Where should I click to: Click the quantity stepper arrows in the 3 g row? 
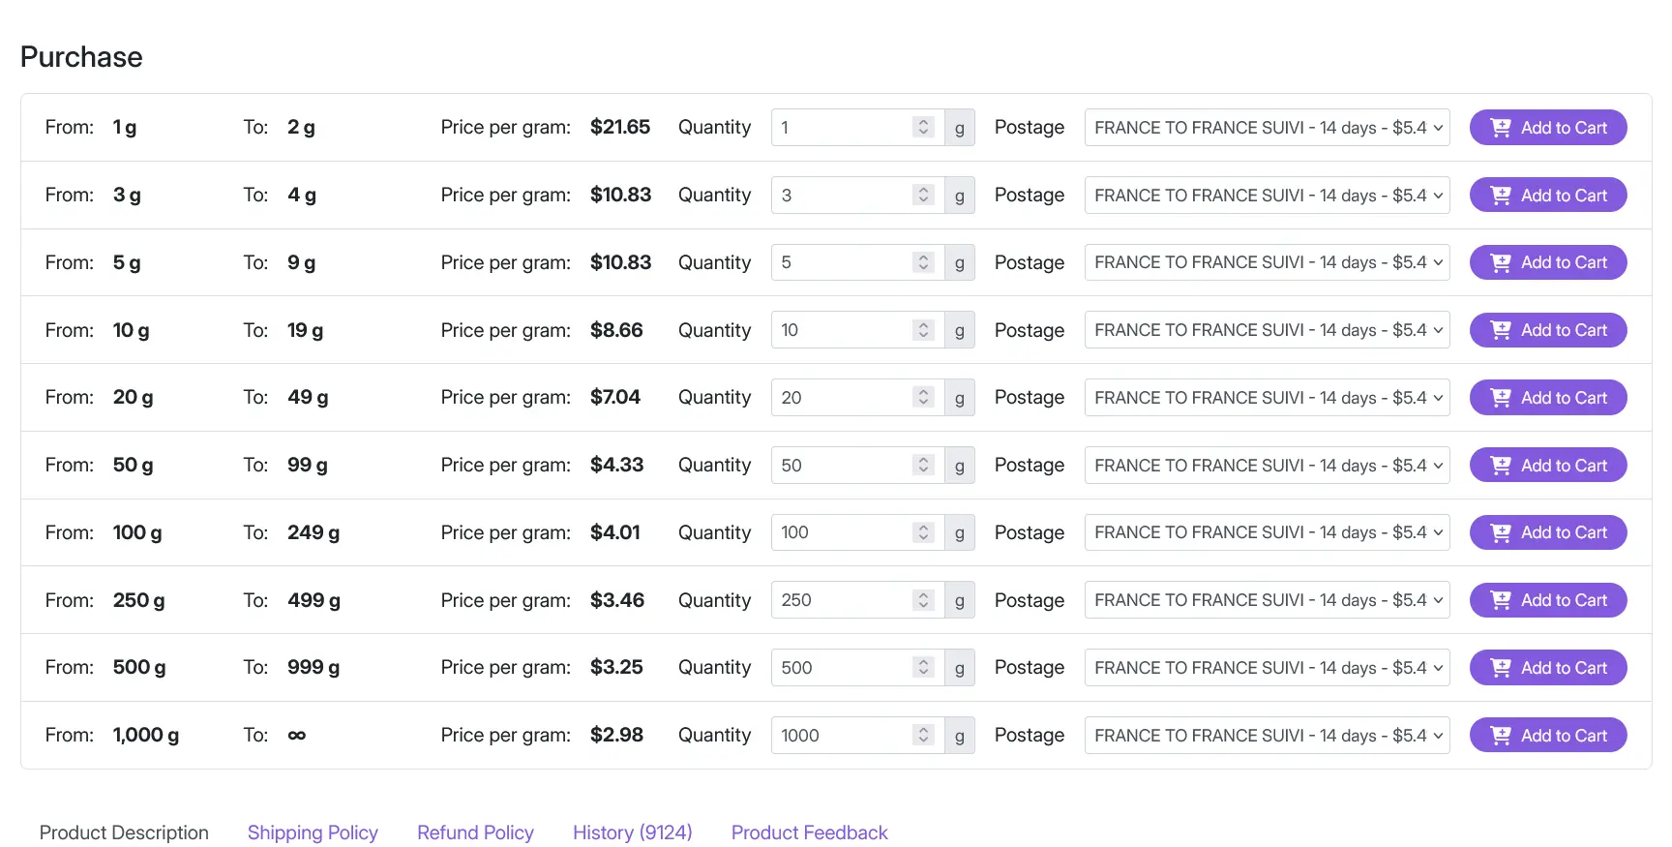point(923,196)
